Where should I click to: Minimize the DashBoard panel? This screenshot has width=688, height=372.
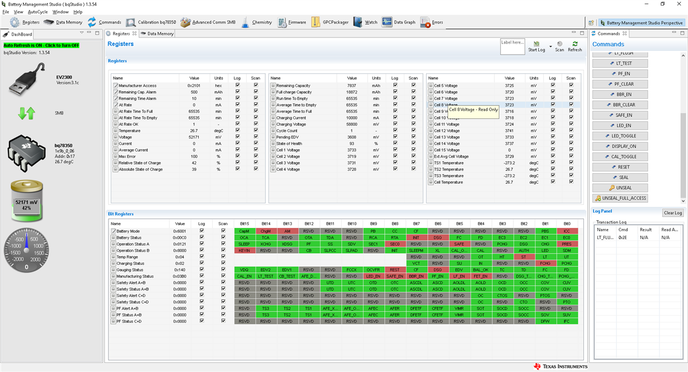click(90, 34)
